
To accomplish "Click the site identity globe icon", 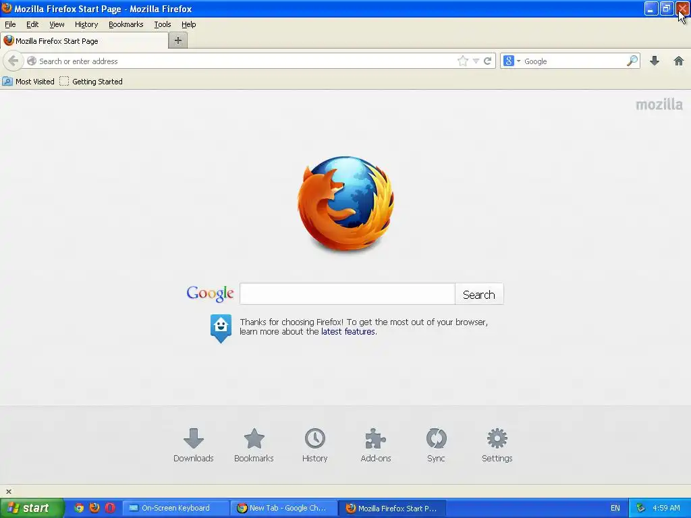I will coord(31,61).
